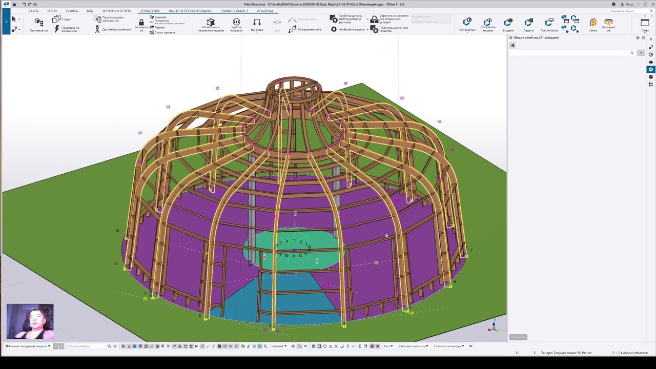
Task: Open the ПРАВКА ribbon tab
Action: pos(72,11)
